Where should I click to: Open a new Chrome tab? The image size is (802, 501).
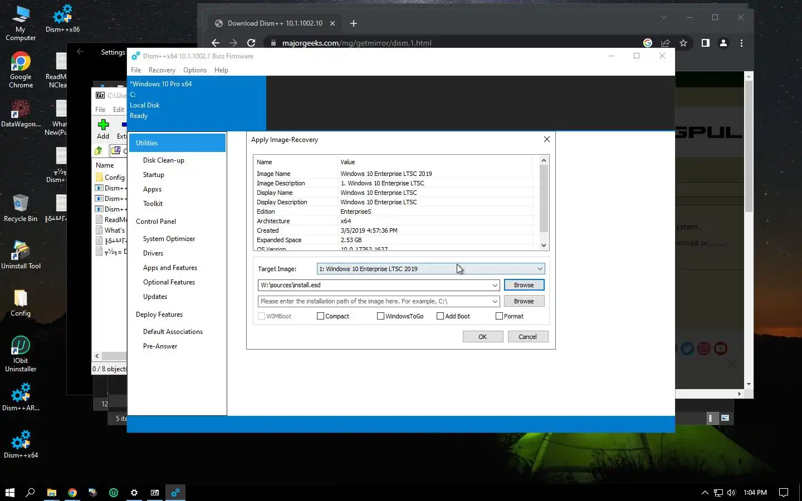[x=354, y=23]
